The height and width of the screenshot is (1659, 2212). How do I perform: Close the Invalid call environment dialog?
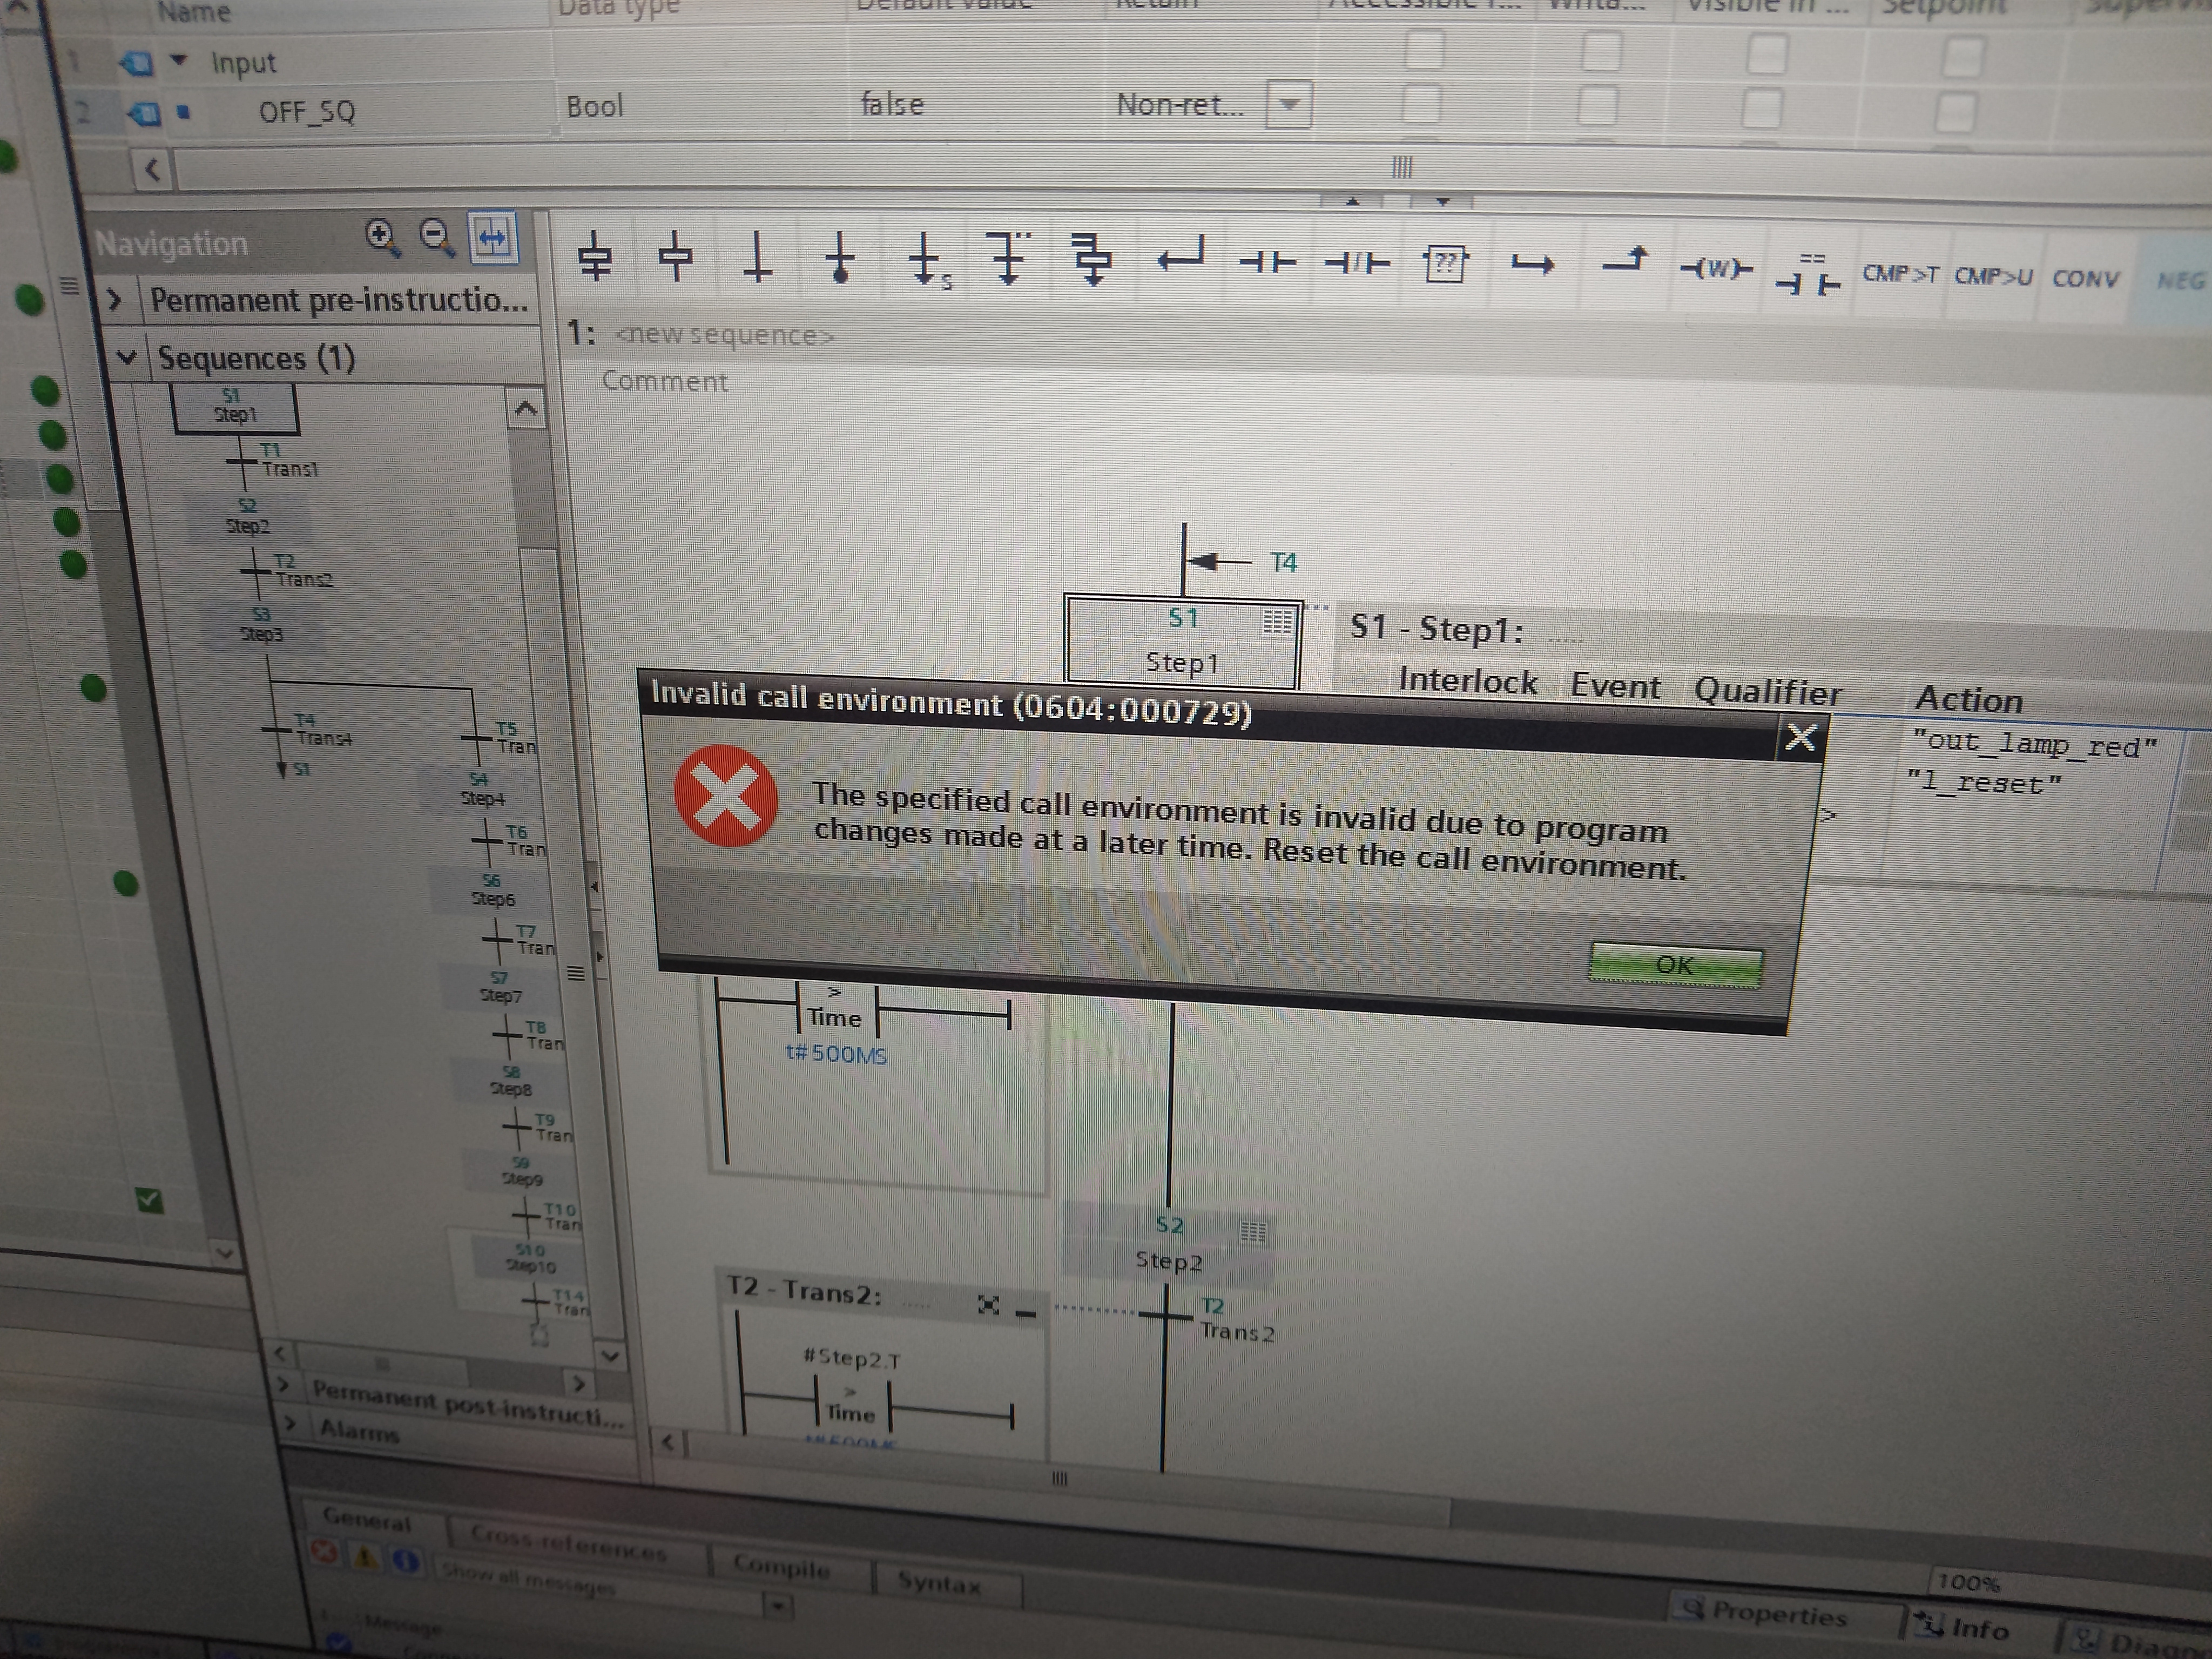coord(1801,738)
